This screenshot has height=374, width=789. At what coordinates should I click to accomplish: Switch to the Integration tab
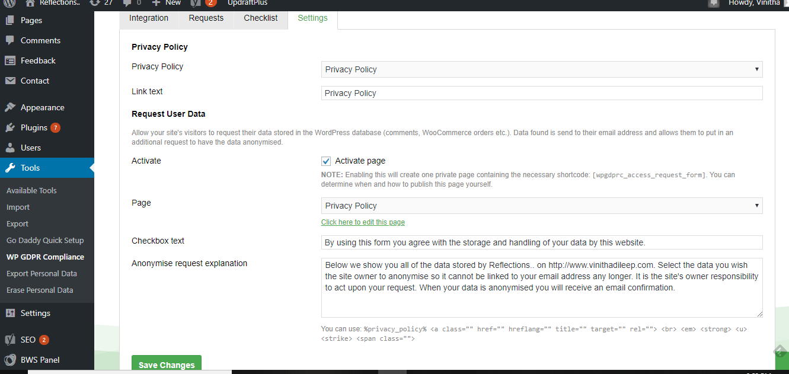point(149,18)
